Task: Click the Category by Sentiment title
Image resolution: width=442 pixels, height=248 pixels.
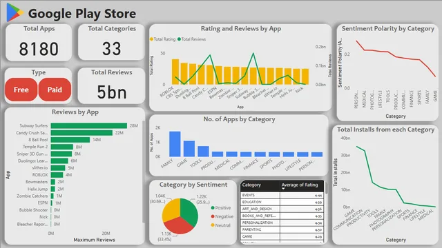Action: pyautogui.click(x=193, y=185)
